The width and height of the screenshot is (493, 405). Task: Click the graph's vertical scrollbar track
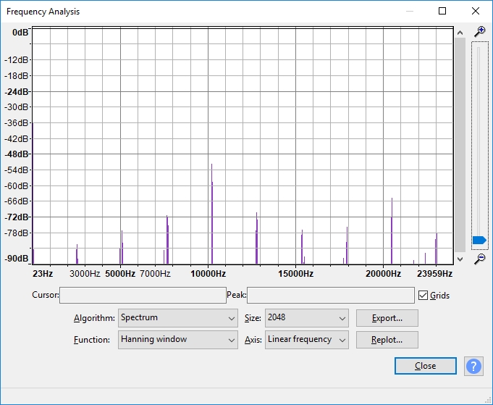(x=459, y=145)
